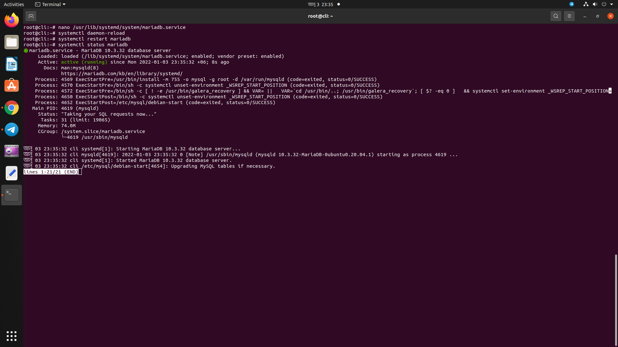Click the 'active (running)' status text
The height and width of the screenshot is (347, 618).
(x=84, y=62)
